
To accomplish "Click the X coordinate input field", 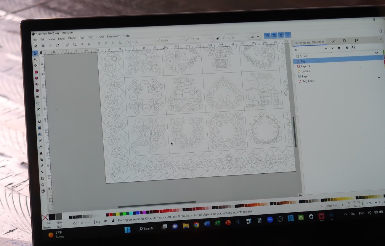I will 143,42.
